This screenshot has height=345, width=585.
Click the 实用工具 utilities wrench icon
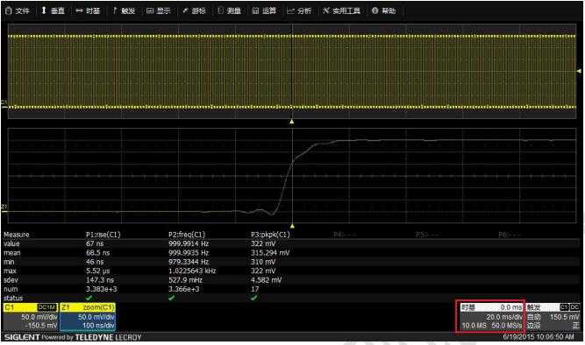point(326,11)
